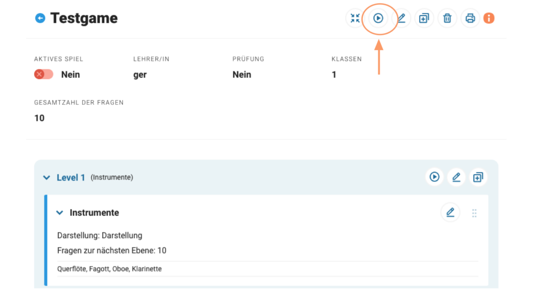The height and width of the screenshot is (293, 545).
Task: Edit Level 1 with its pencil icon
Action: (456, 177)
